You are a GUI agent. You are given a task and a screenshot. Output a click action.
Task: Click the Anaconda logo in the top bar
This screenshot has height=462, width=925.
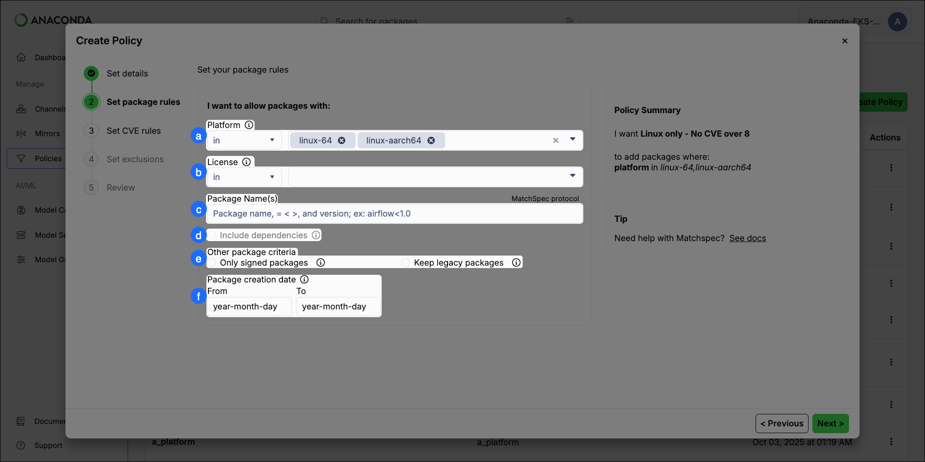click(53, 20)
